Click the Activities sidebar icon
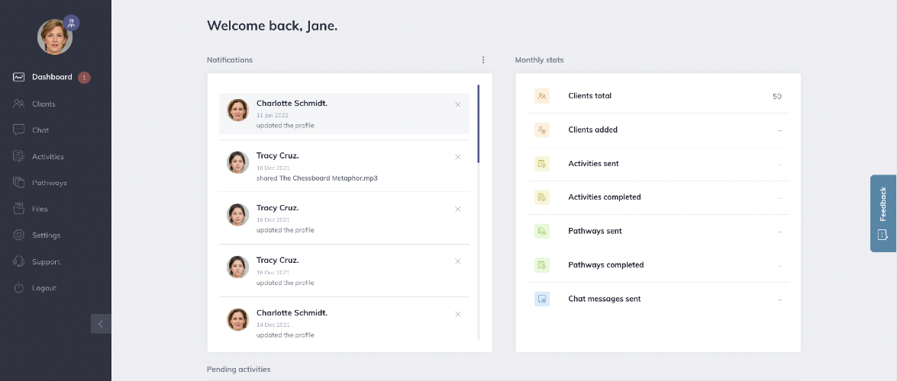This screenshot has height=381, width=897. tap(19, 156)
